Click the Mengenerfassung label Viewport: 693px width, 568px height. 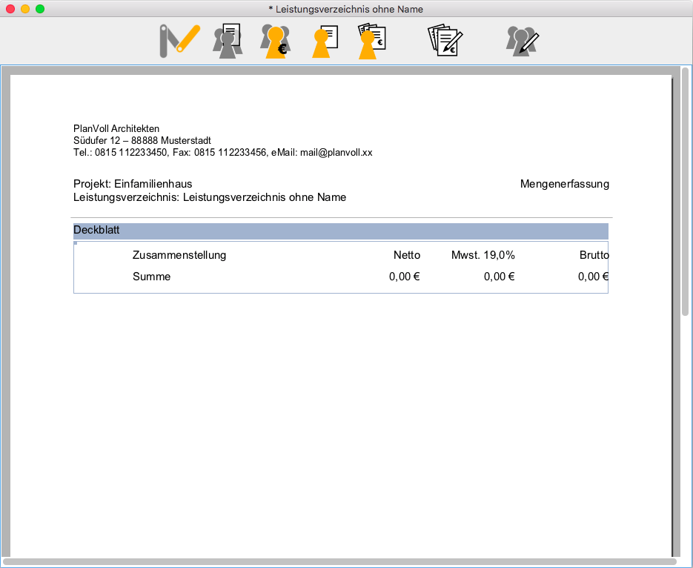click(564, 184)
